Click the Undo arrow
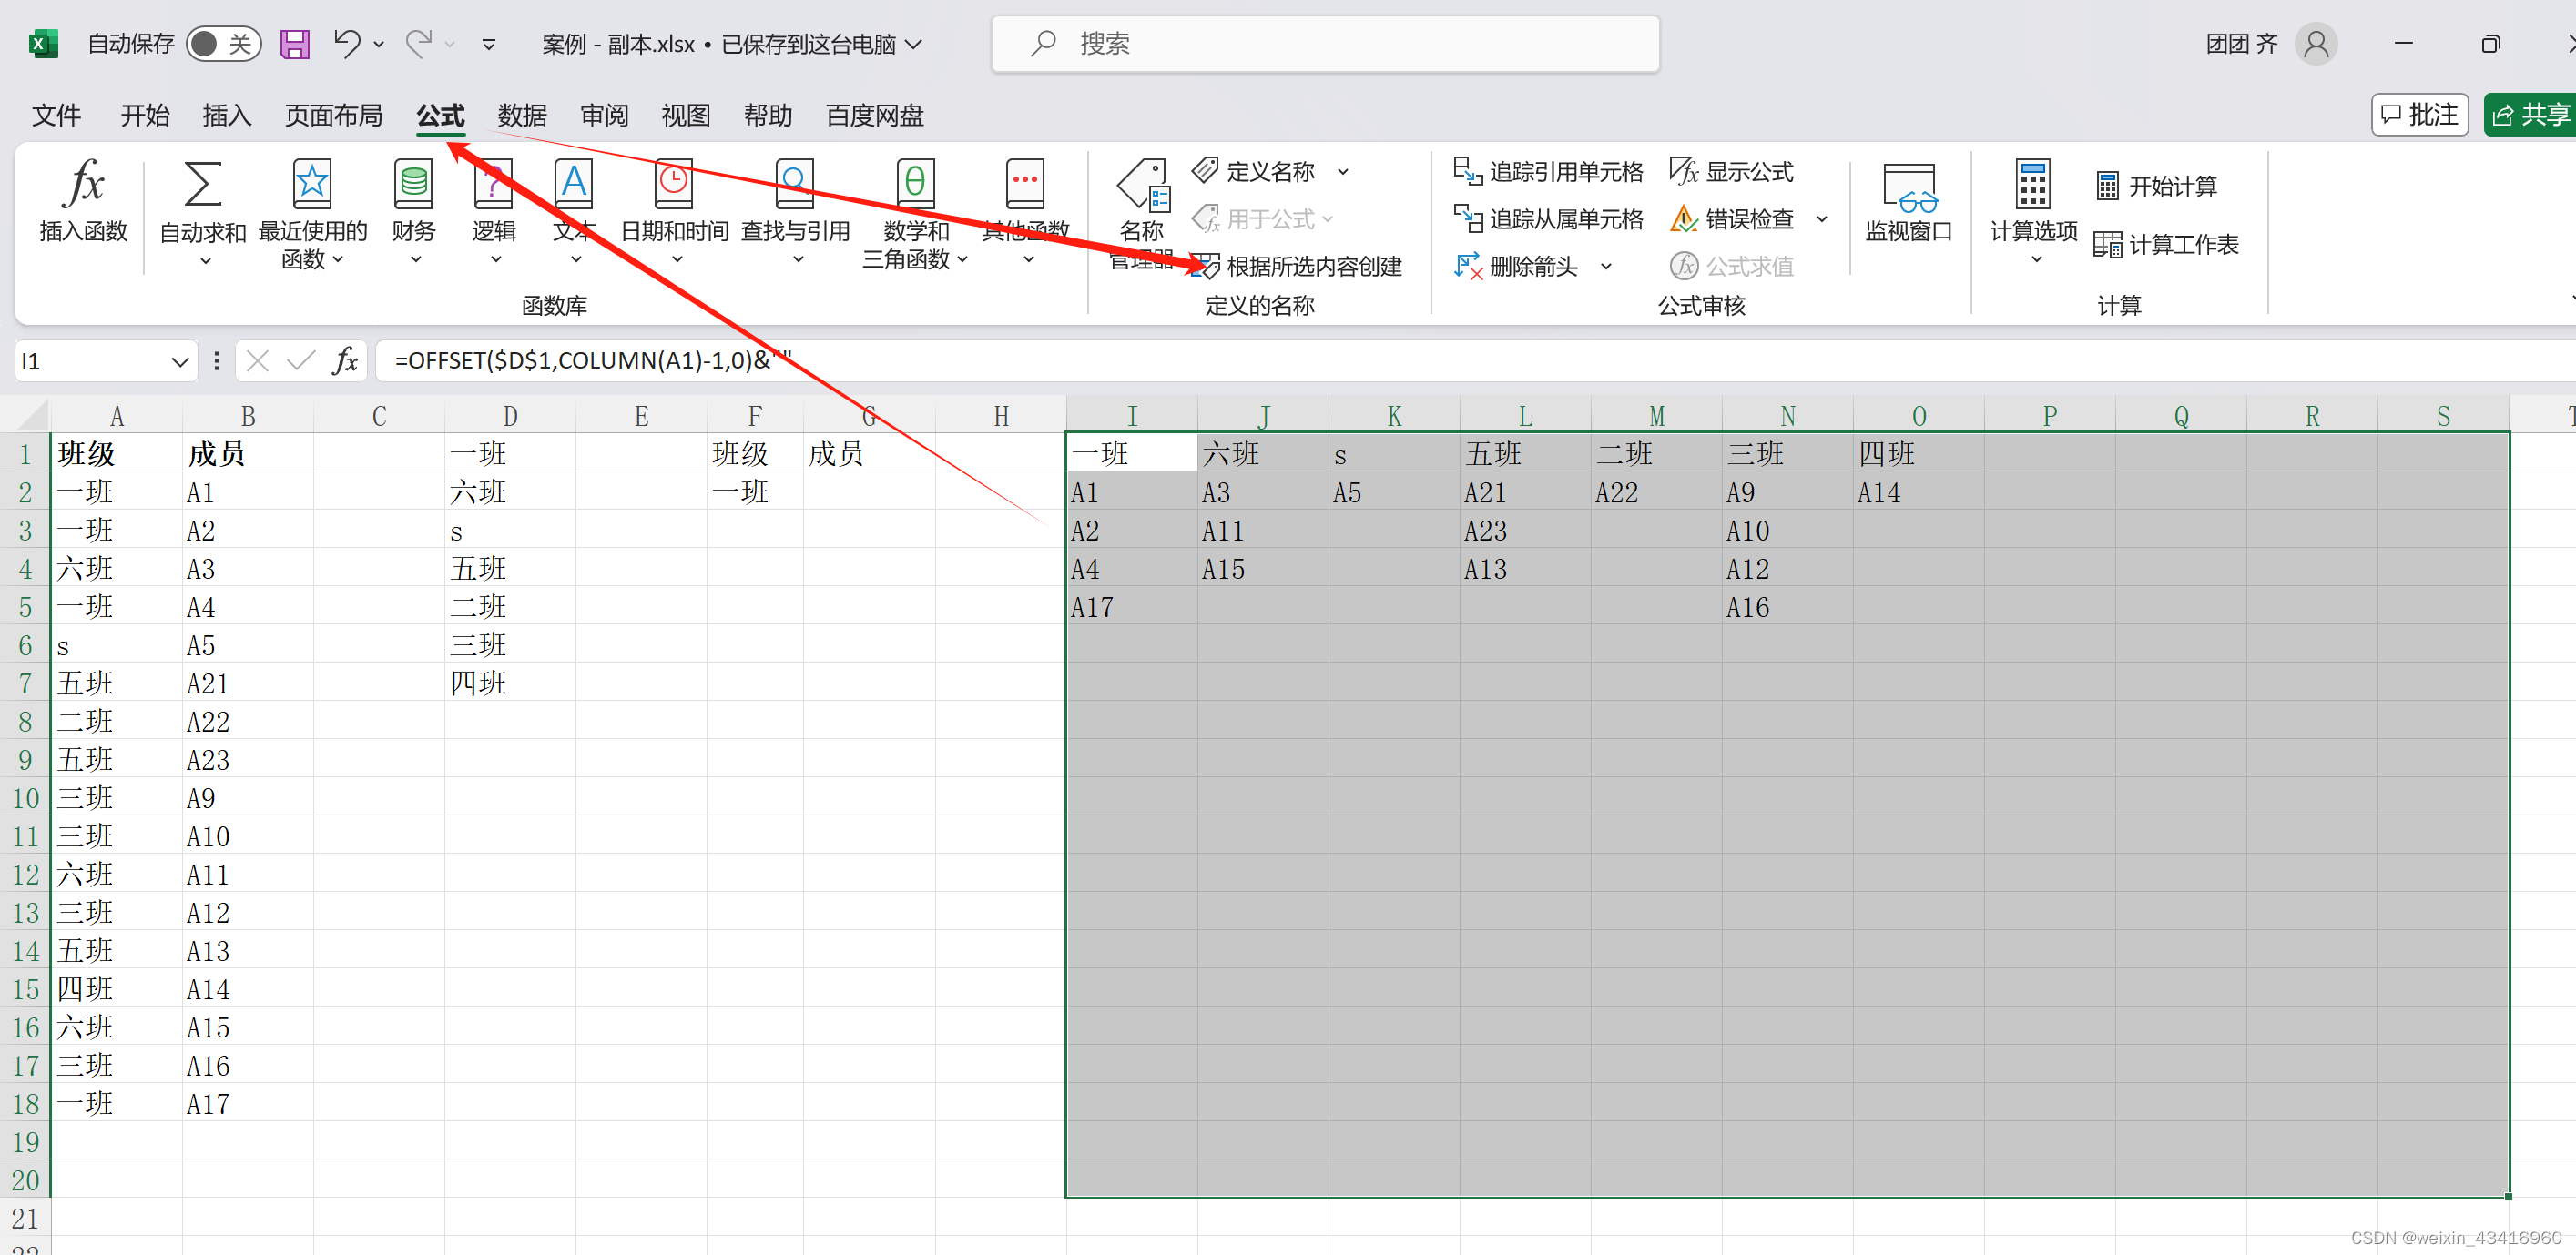Viewport: 2576px width, 1255px height. (346, 43)
